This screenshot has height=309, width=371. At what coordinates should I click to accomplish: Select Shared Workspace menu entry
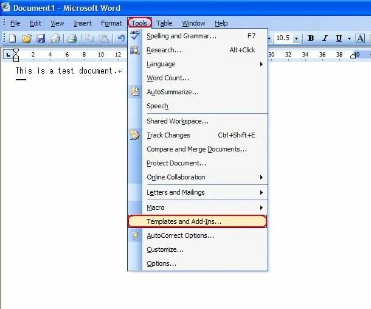[x=198, y=121]
